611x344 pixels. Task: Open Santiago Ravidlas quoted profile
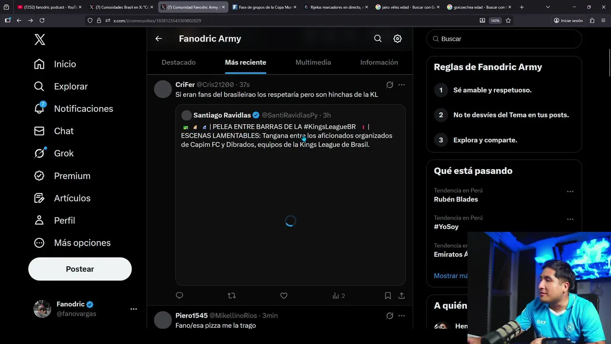click(222, 115)
